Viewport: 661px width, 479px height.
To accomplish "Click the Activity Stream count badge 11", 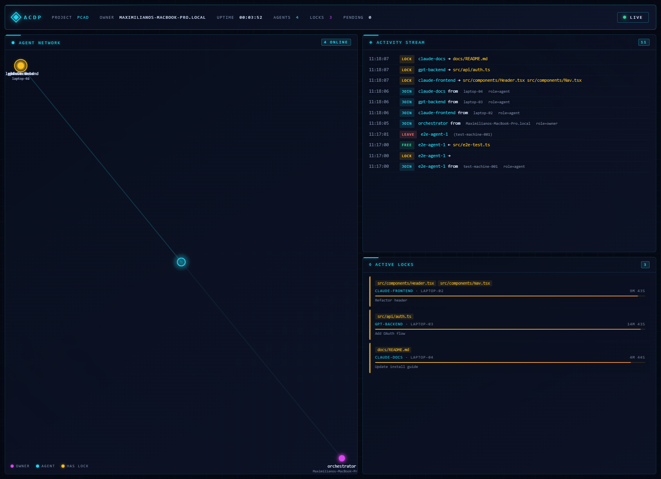I will (644, 42).
